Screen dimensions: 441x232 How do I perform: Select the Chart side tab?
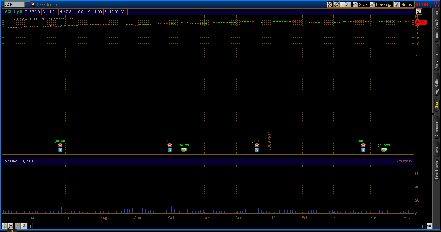click(x=437, y=105)
